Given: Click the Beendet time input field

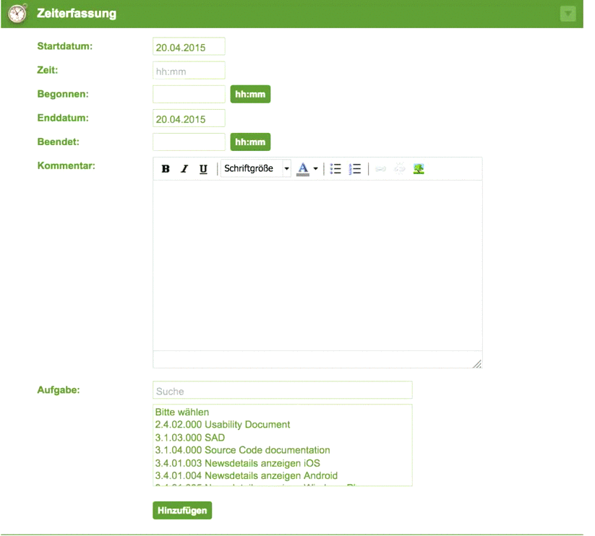Looking at the screenshot, I should point(189,142).
